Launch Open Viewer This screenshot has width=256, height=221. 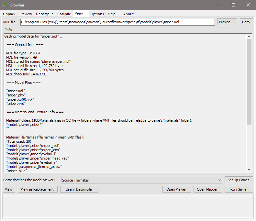click(x=176, y=189)
